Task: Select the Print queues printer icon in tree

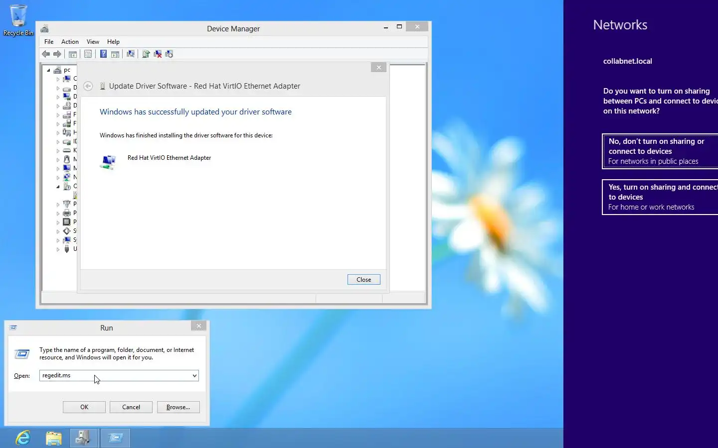Action: tap(67, 213)
